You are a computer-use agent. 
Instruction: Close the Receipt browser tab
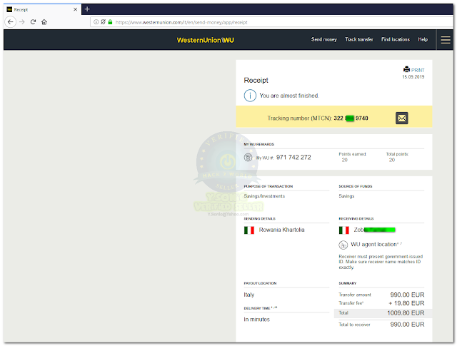75,9
